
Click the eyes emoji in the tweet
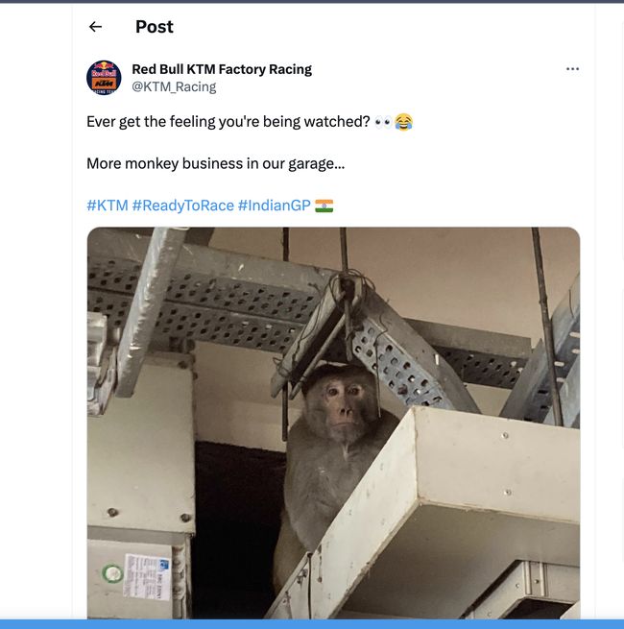point(383,122)
